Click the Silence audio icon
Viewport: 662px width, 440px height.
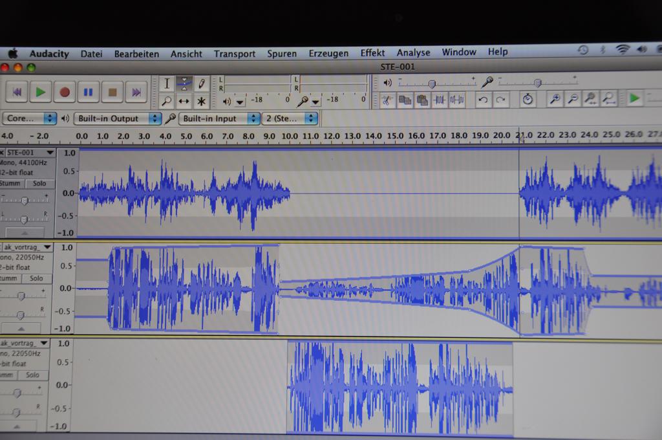457,100
